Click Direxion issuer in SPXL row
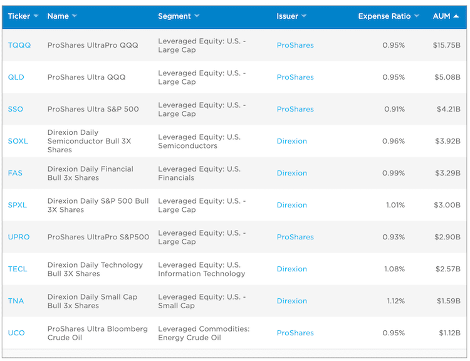The width and height of the screenshot is (470, 361). point(292,205)
